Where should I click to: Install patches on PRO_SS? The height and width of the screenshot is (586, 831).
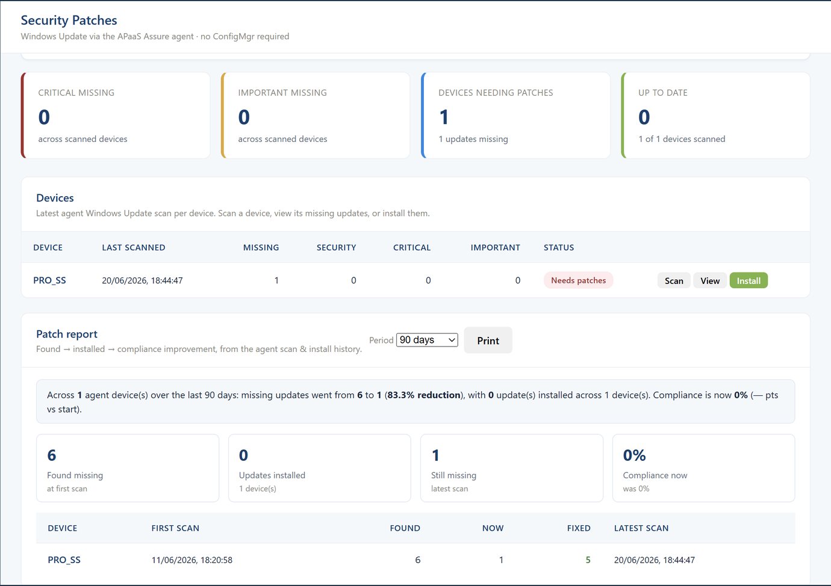tap(749, 280)
